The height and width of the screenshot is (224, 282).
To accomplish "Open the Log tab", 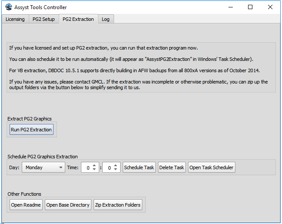I will coord(105,19).
